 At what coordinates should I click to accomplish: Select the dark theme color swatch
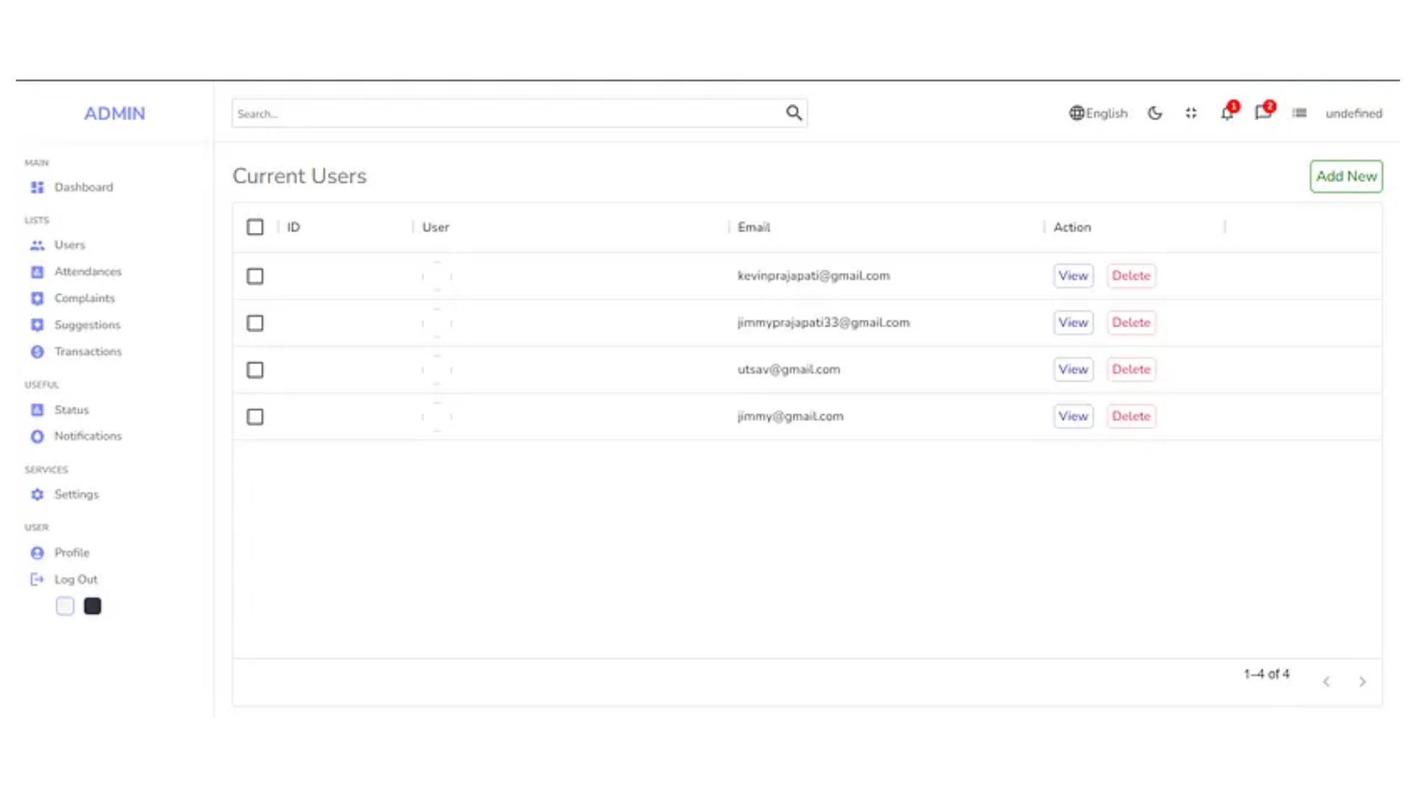pos(92,607)
